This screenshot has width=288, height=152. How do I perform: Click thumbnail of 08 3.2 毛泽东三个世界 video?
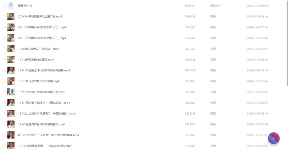(x=11, y=135)
